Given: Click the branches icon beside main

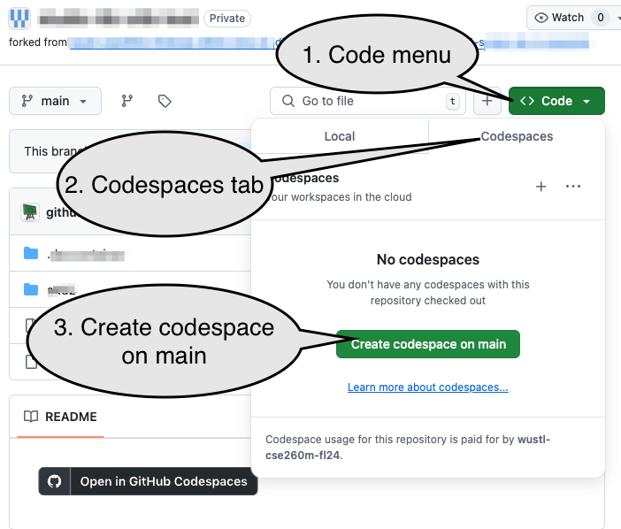Looking at the screenshot, I should tap(126, 101).
